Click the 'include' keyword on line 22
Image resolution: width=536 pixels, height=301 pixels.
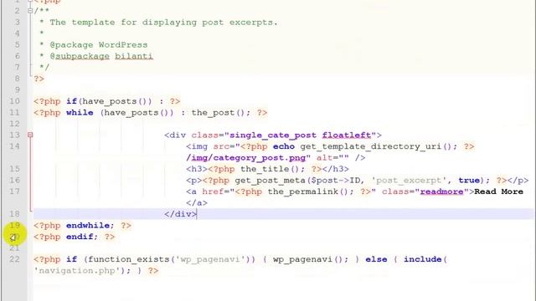click(422, 259)
